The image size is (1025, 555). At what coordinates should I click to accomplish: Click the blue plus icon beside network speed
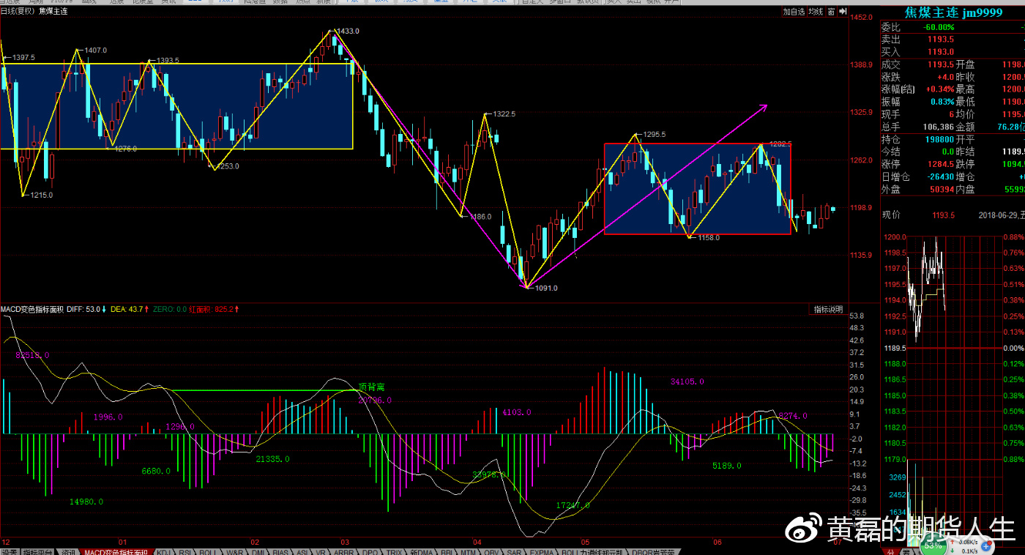tap(986, 547)
